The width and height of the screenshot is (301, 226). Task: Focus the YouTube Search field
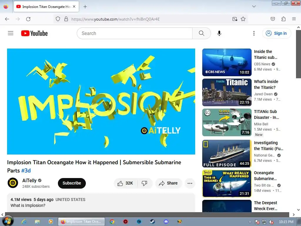click(135, 33)
